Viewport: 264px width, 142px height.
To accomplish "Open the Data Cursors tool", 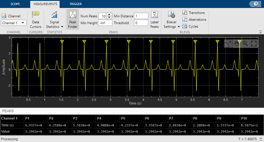I will coord(36,20).
